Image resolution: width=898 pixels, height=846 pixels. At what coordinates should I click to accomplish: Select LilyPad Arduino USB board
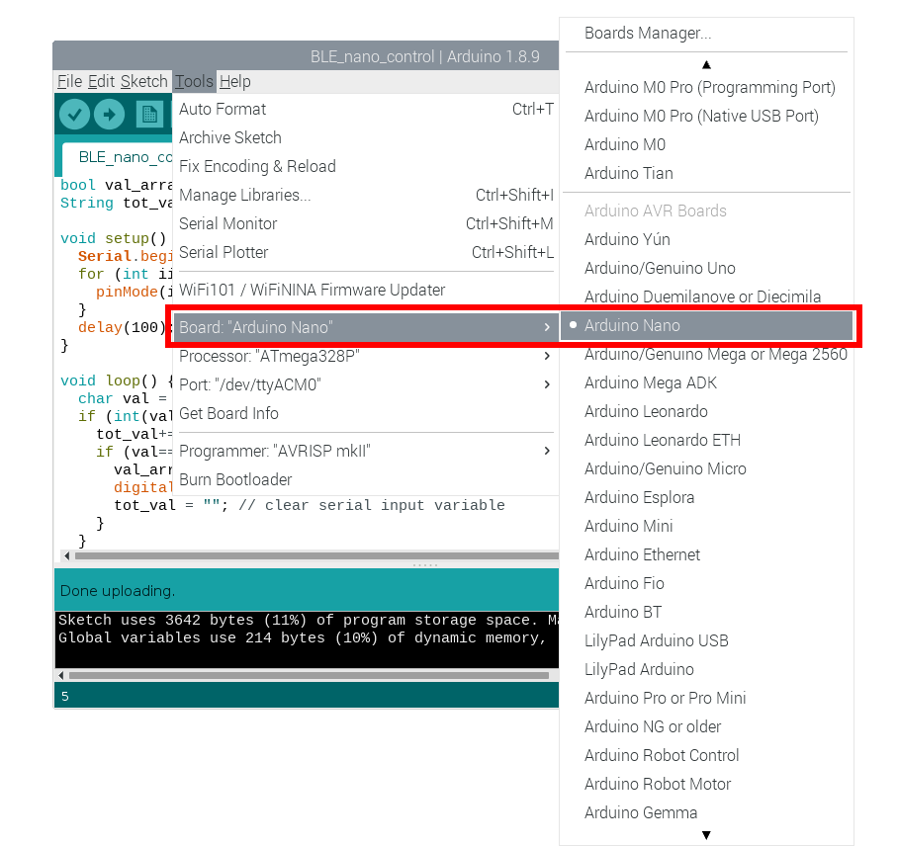click(x=706, y=640)
